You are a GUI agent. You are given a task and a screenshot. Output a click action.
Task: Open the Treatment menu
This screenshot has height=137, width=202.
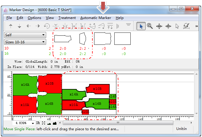(67, 18)
